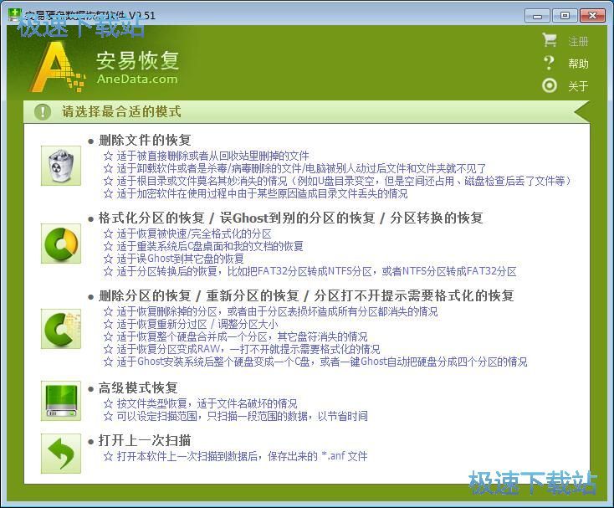
Task: Click the 请选择最合适的模式 banner text
Action: coord(121,111)
